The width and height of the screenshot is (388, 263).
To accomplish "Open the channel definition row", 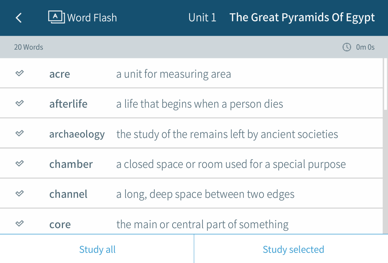I will pyautogui.click(x=191, y=193).
